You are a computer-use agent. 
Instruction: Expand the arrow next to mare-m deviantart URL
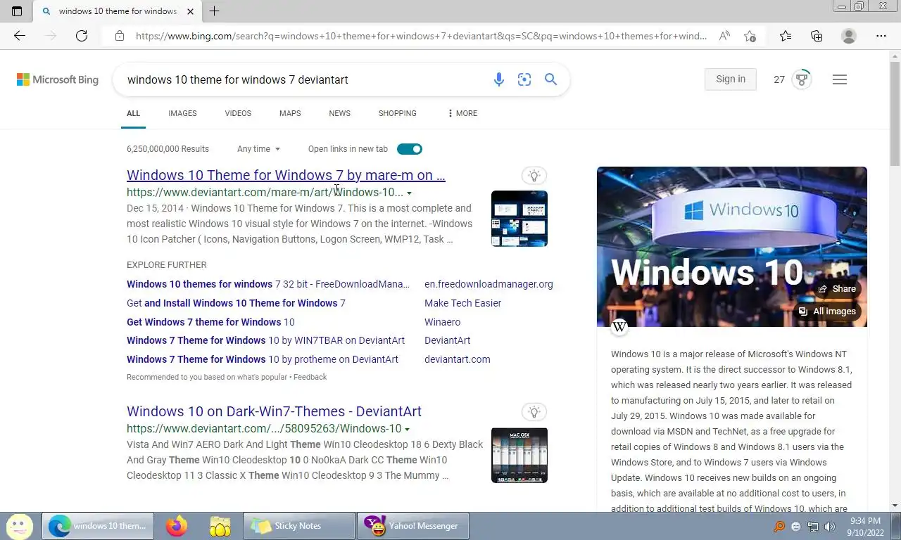click(x=409, y=193)
